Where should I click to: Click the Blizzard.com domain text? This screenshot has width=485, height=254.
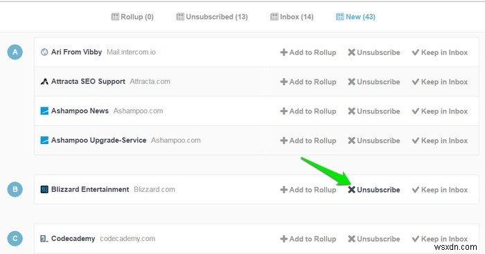pos(155,189)
